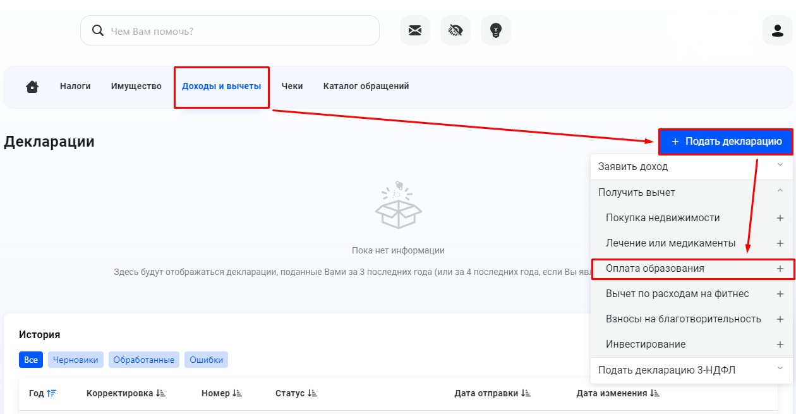
Task: Open the Доходы и вычеты tab
Action: [x=221, y=87]
